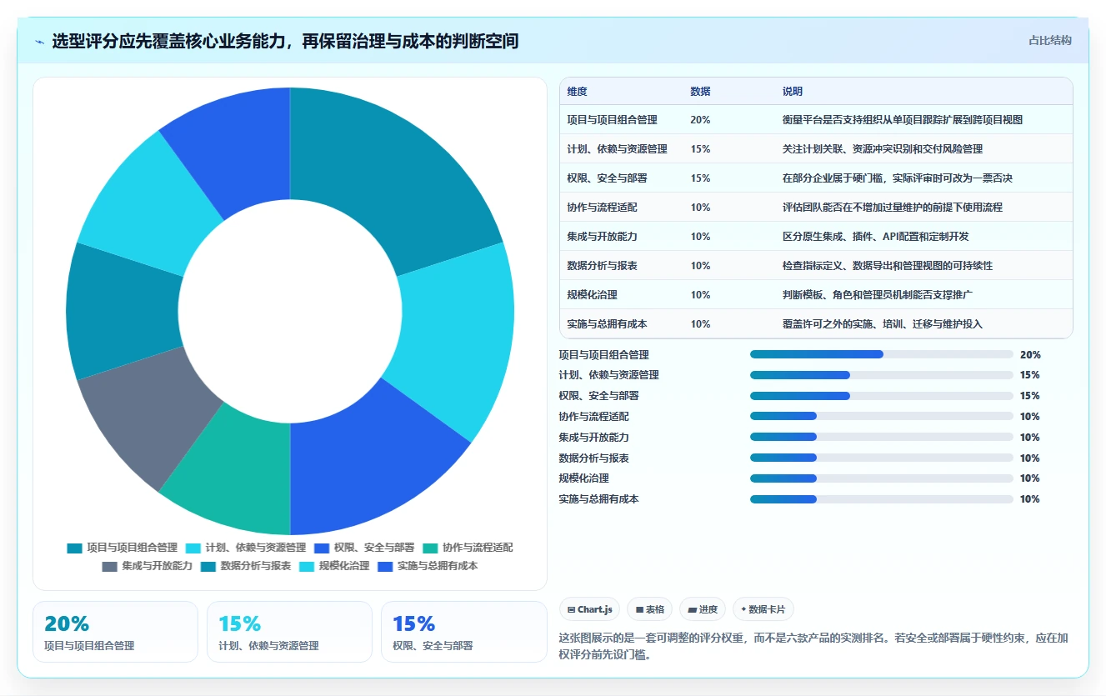1106x696 pixels.
Task: Click table cell 权限、安全与部署
Action: click(607, 178)
